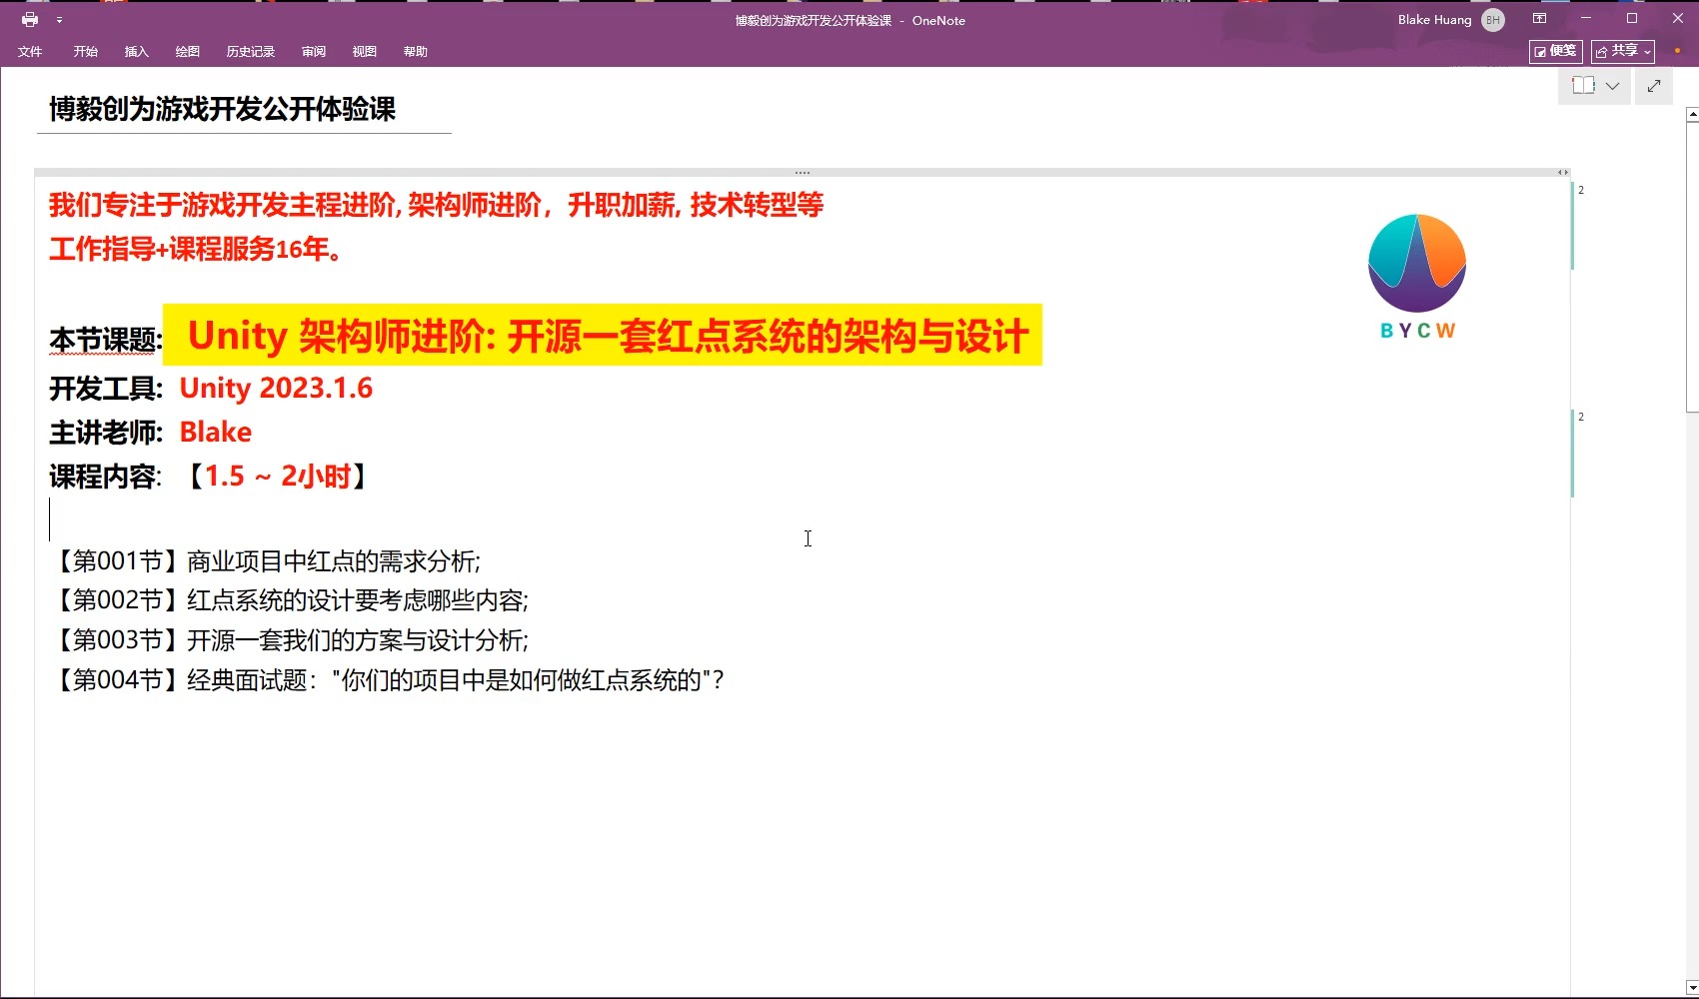The image size is (1699, 999).
Task: Expand the 共享 share dropdown
Action: 1623,51
